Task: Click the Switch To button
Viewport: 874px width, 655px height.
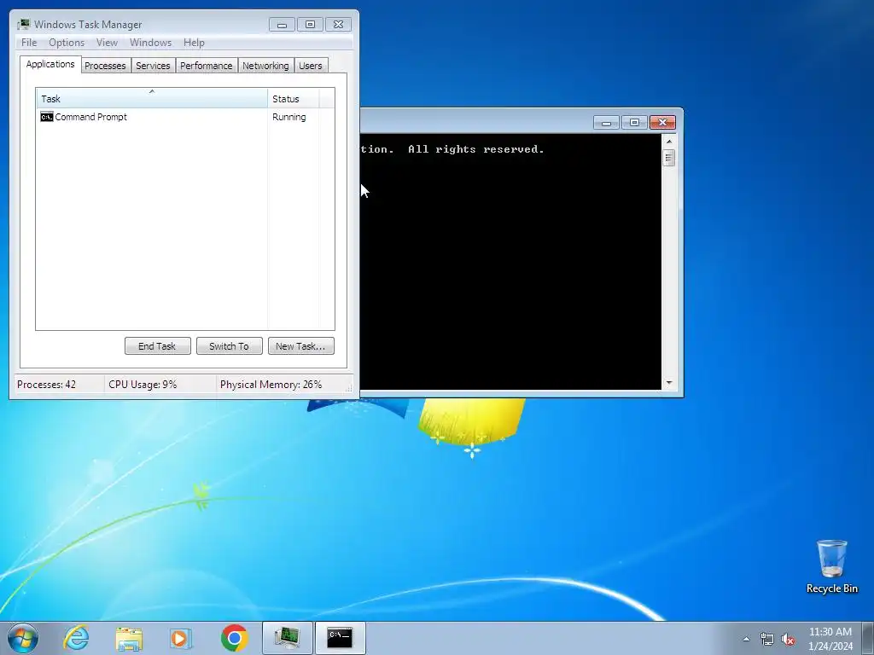Action: (x=229, y=346)
